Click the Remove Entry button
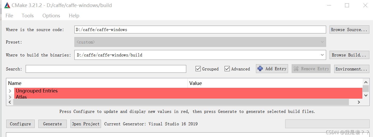373x137 pixels. tap(311, 69)
